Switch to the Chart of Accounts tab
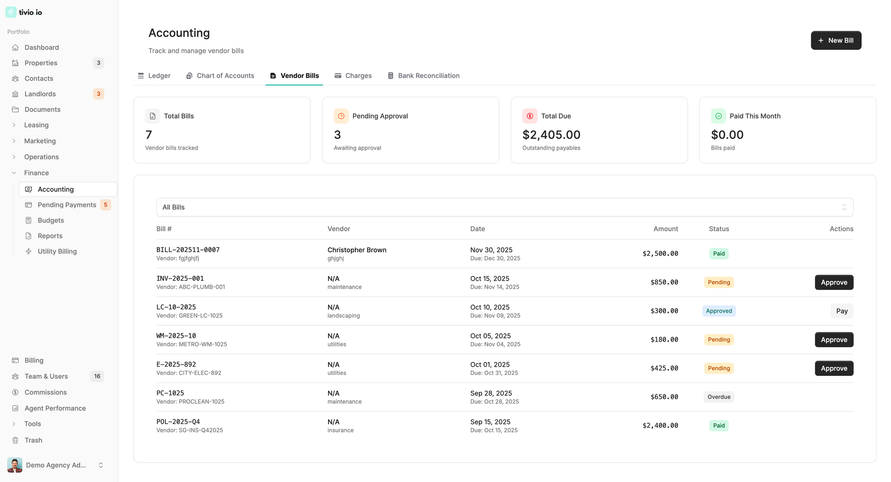This screenshot has width=891, height=482. click(x=220, y=76)
